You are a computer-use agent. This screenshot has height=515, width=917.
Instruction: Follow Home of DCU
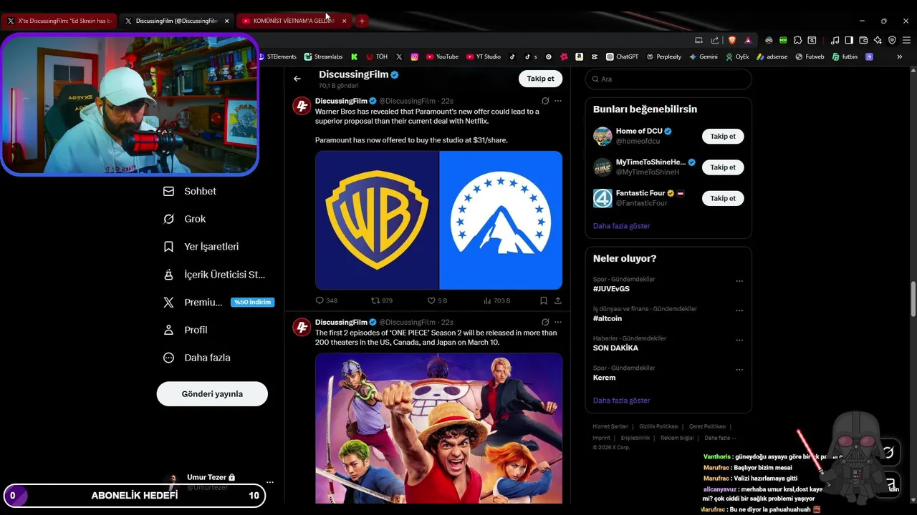coord(723,136)
